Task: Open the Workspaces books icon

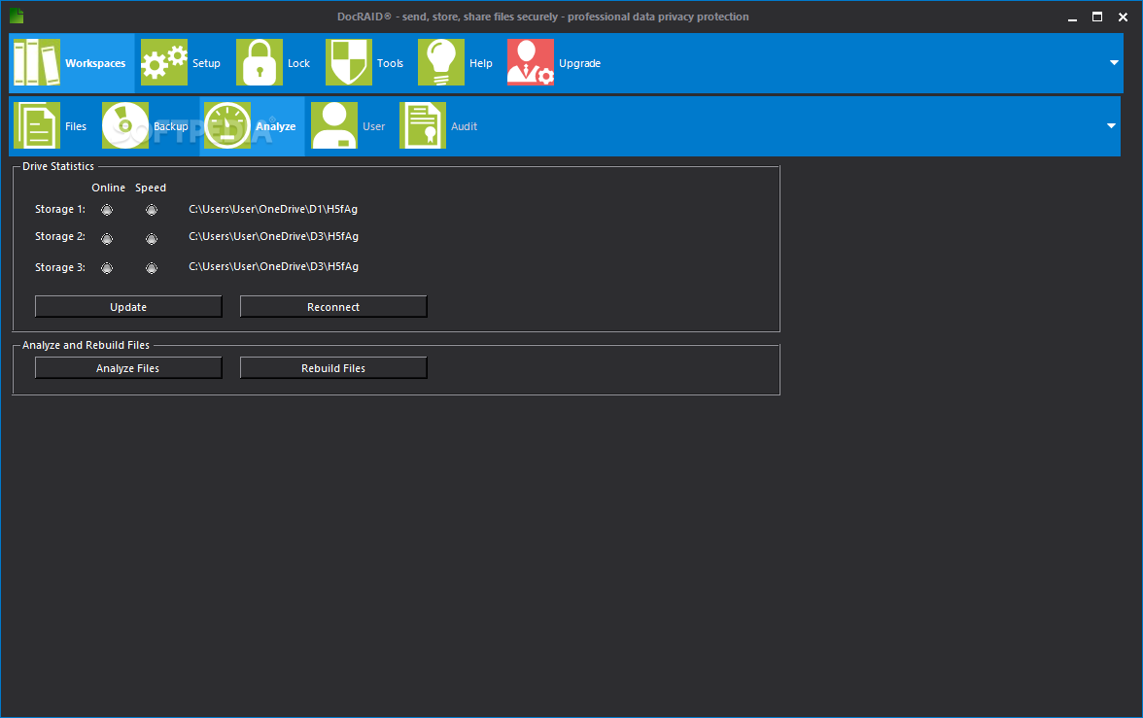Action: pos(37,63)
